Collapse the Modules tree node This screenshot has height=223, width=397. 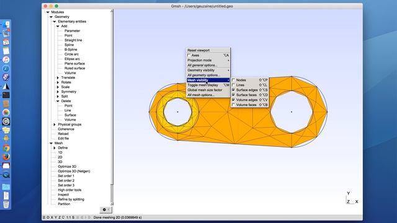pyautogui.click(x=48, y=12)
